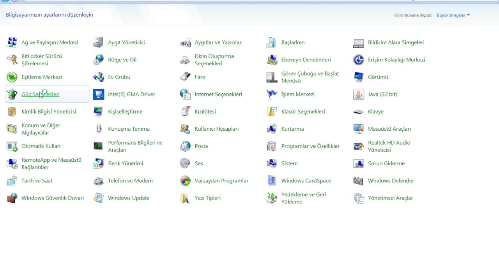Open the Bildirim Alanı Simgeleri icon
This screenshot has width=499, height=280.
(358, 42)
